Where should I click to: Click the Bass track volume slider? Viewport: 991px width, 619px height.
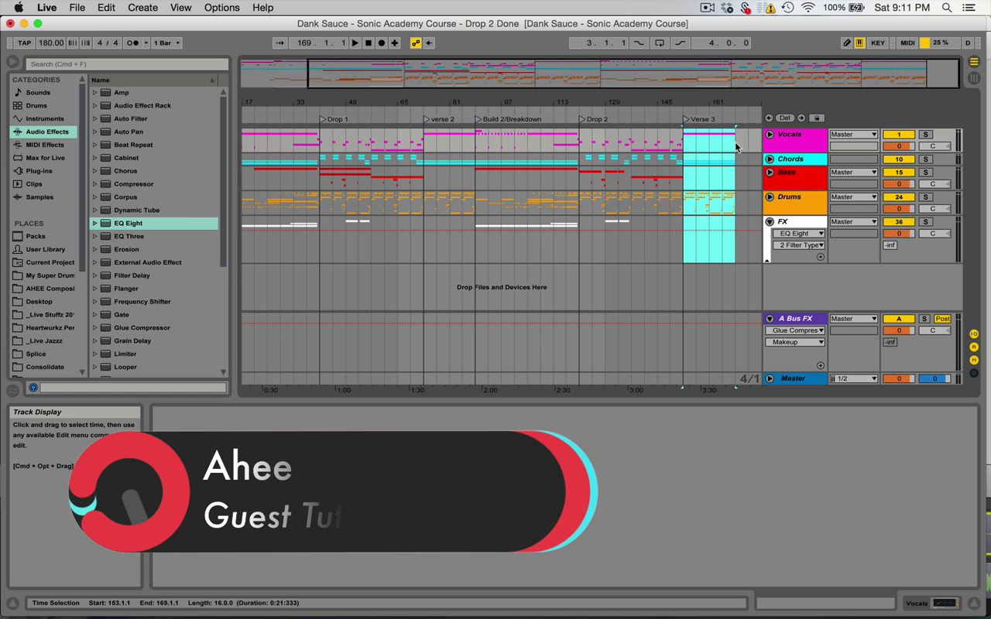point(898,184)
